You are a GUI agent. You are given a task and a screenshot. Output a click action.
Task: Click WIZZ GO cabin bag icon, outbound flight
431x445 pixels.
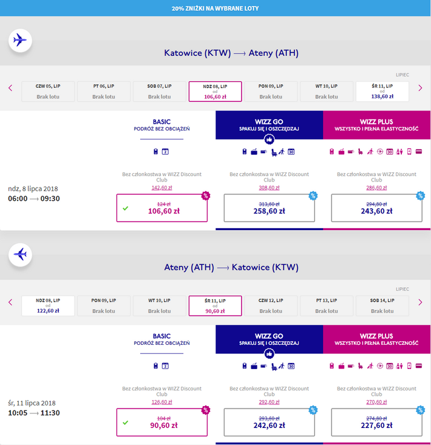tap(245, 152)
